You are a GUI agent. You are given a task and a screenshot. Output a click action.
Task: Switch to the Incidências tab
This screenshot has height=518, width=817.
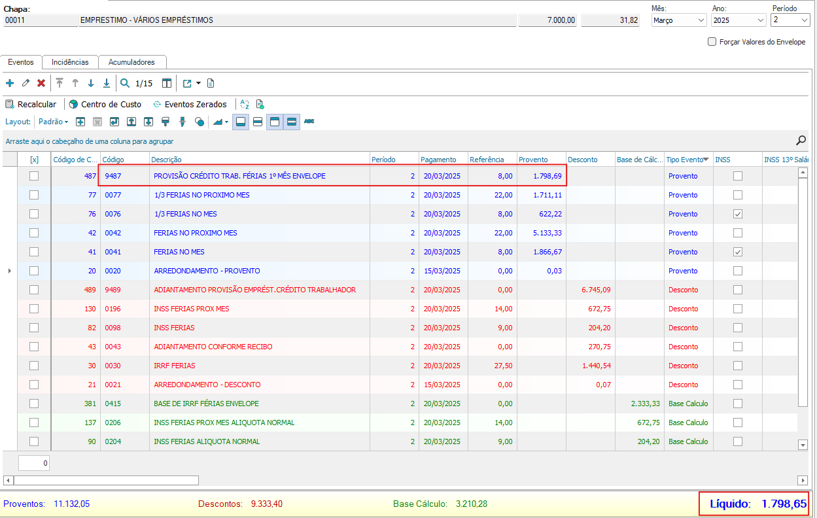pos(70,62)
